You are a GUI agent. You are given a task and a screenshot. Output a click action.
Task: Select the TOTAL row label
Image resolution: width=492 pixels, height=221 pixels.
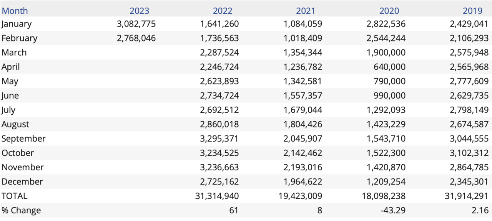(15, 196)
